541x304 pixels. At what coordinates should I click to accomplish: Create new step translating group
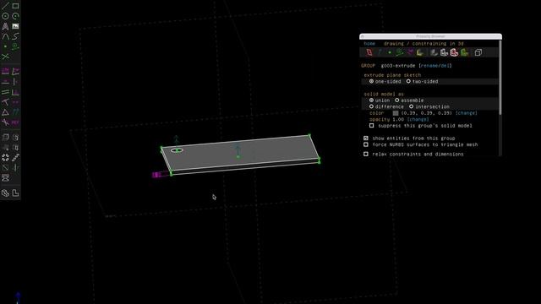click(x=15, y=158)
